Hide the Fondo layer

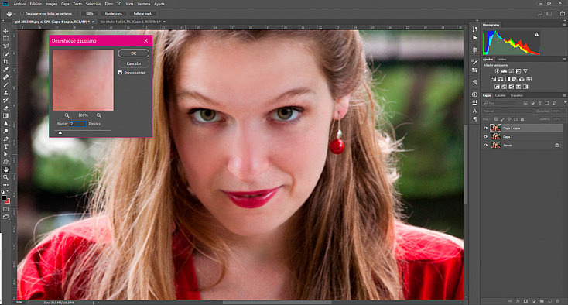(x=485, y=146)
